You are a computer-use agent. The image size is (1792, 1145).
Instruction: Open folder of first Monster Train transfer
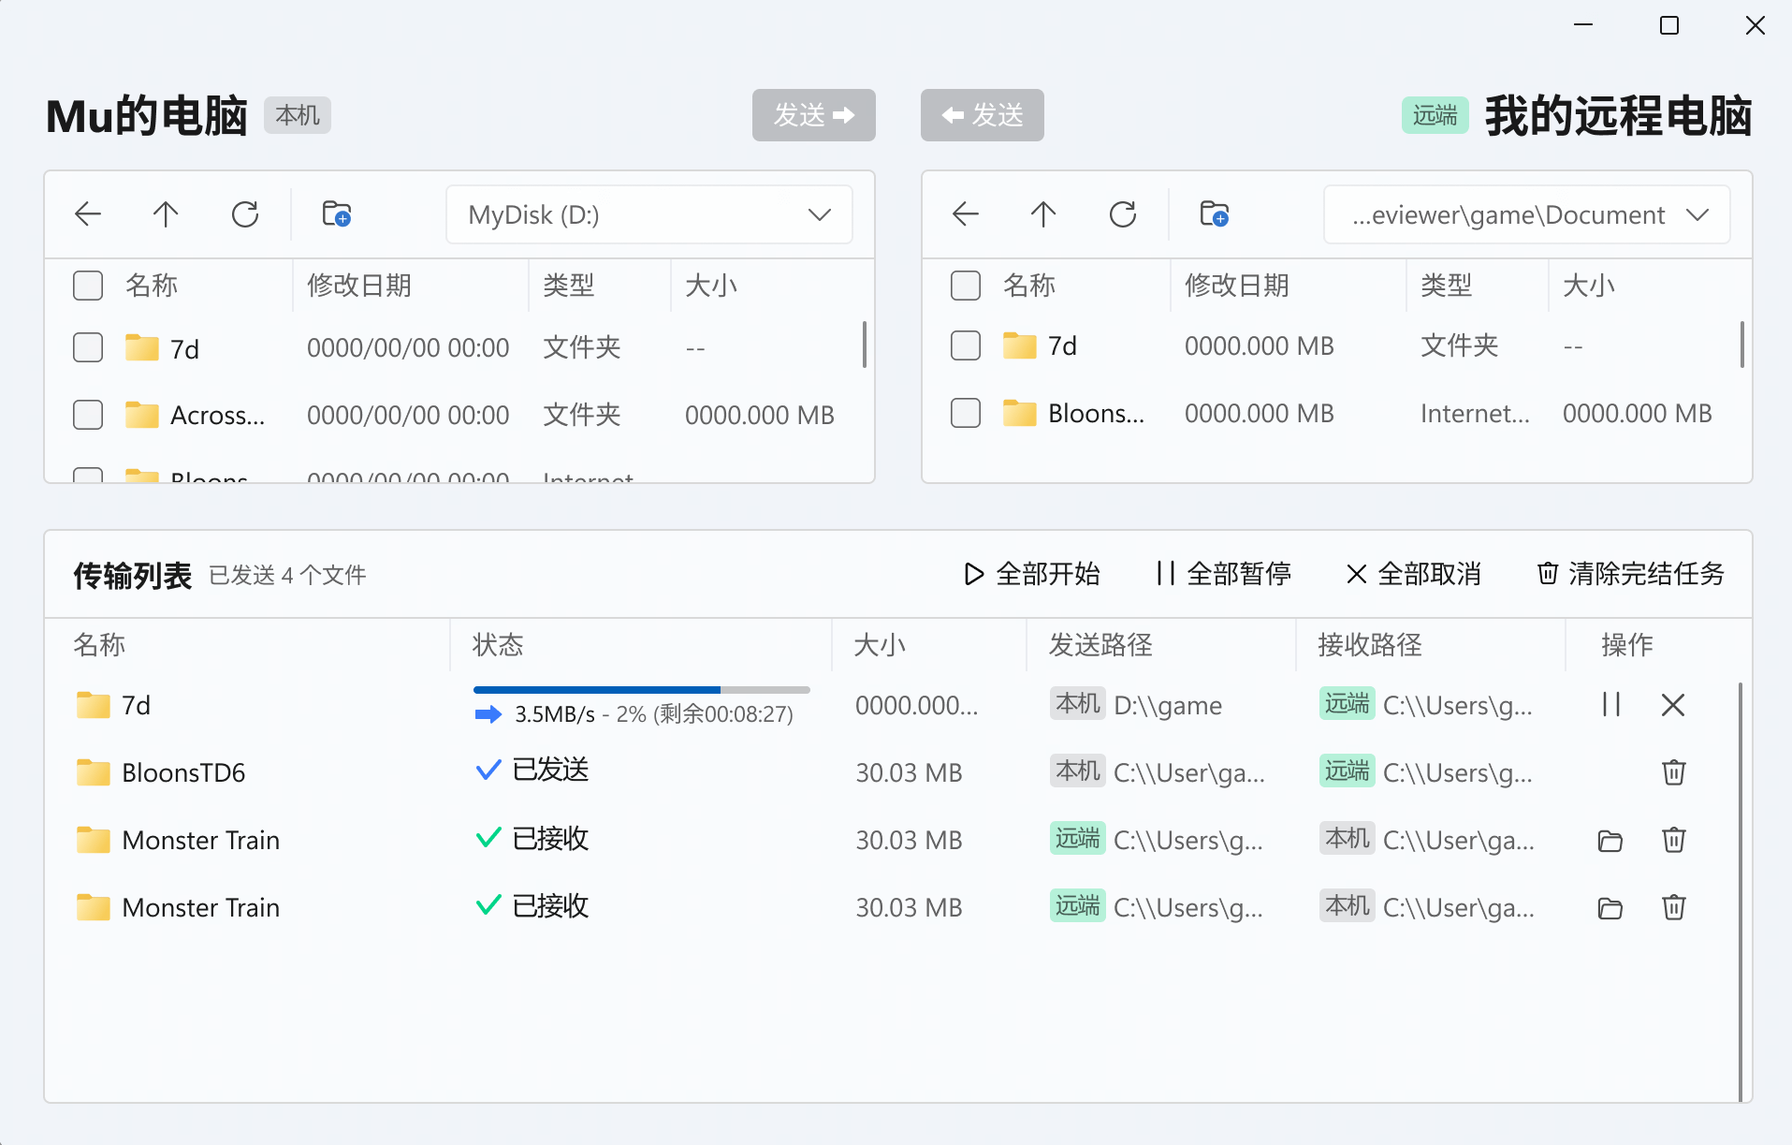click(x=1610, y=841)
